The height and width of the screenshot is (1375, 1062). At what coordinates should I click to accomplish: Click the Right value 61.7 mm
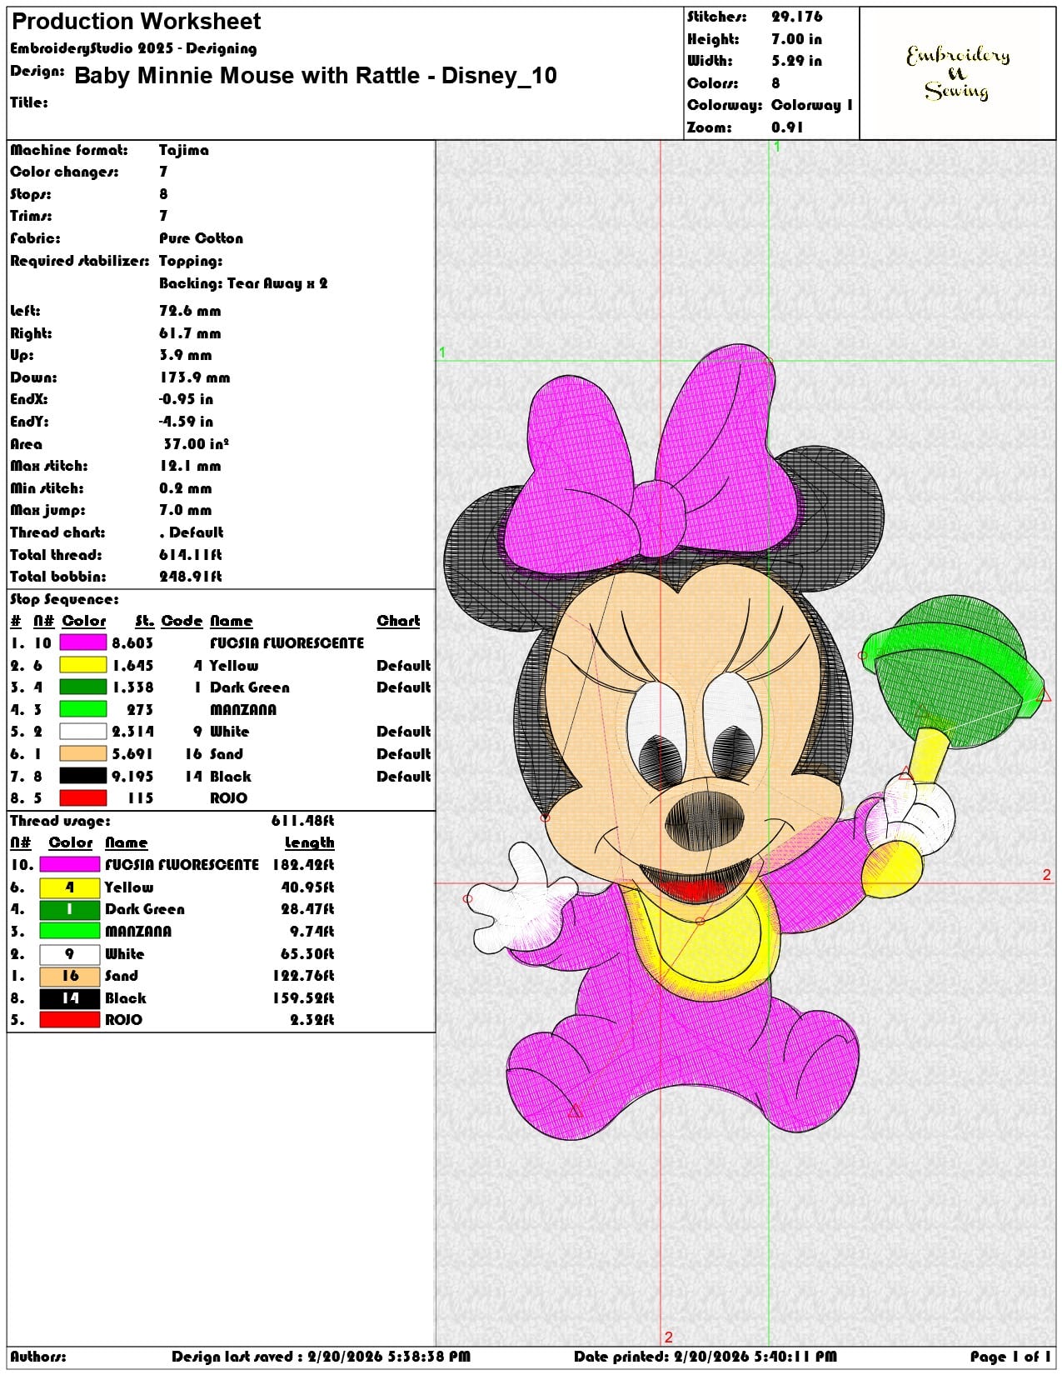pyautogui.click(x=190, y=333)
